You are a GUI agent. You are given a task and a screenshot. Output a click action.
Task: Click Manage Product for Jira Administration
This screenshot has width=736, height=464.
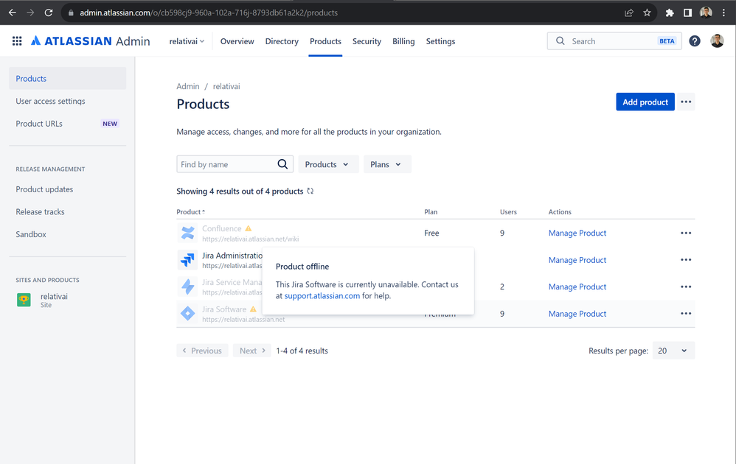(577, 260)
